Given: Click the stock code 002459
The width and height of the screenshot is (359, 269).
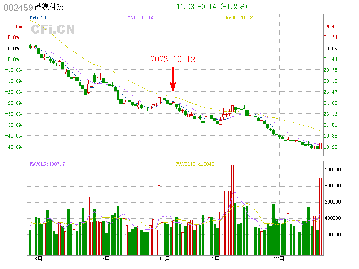Looking at the screenshot, I should 18,7.
